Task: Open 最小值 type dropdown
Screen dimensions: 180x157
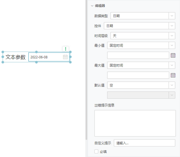Action: (x=141, y=45)
